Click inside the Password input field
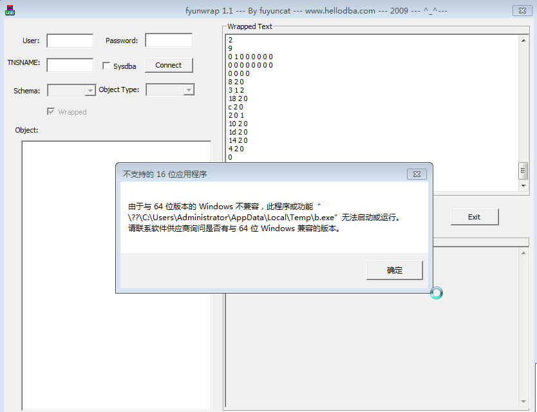The height and width of the screenshot is (412, 537). click(x=170, y=40)
